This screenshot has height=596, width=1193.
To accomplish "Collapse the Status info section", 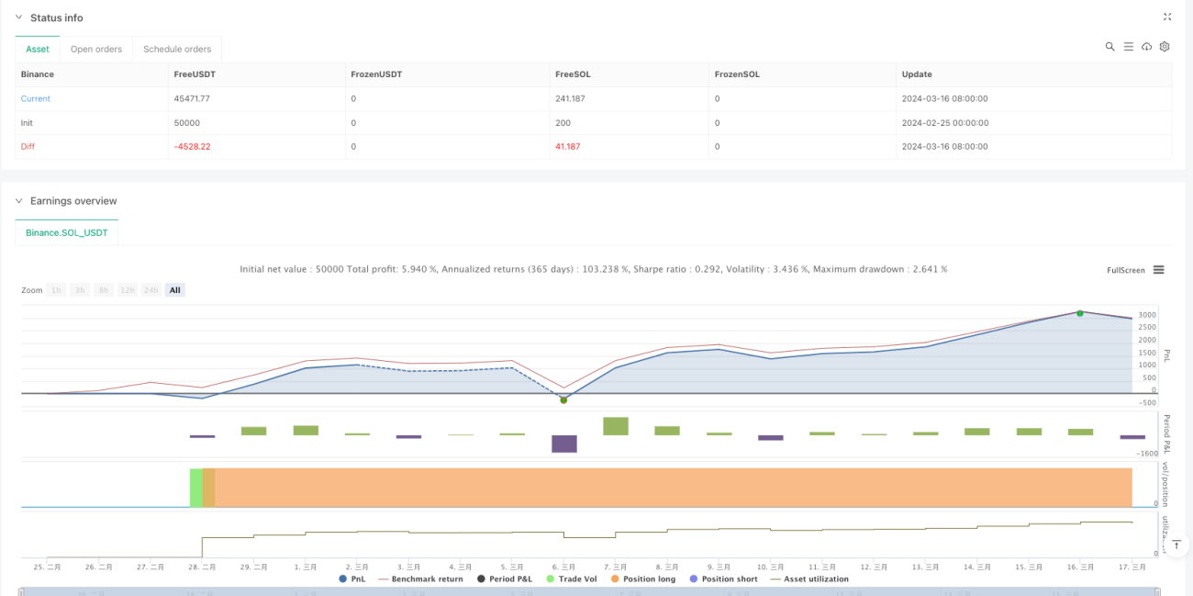I will click(x=18, y=17).
